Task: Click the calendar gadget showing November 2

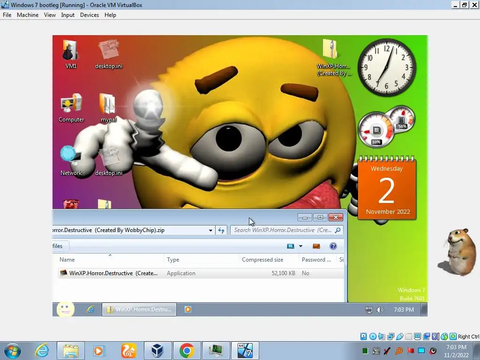Action: click(x=387, y=187)
